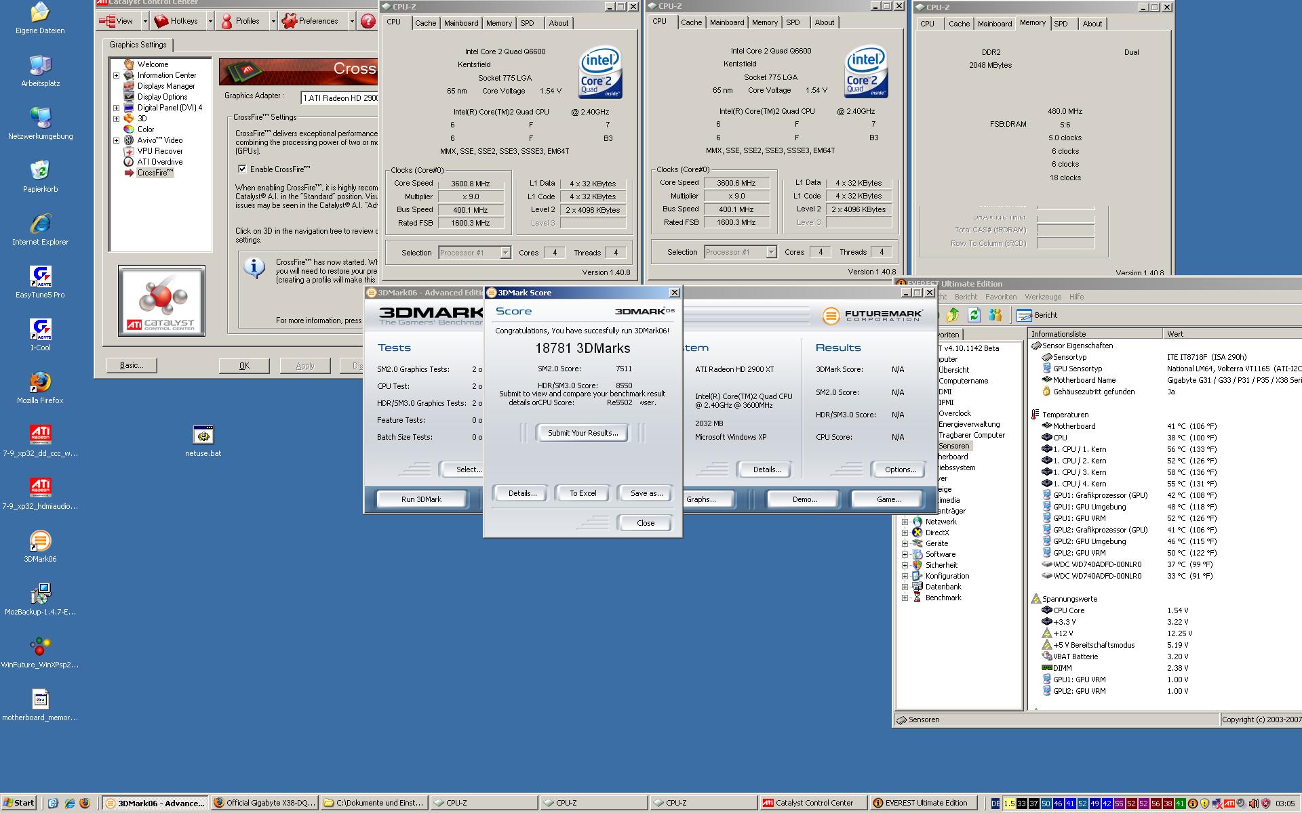Viewport: 1302px width, 813px height.
Task: Click Bericht toolbar button in EVEREST
Action: point(1038,315)
